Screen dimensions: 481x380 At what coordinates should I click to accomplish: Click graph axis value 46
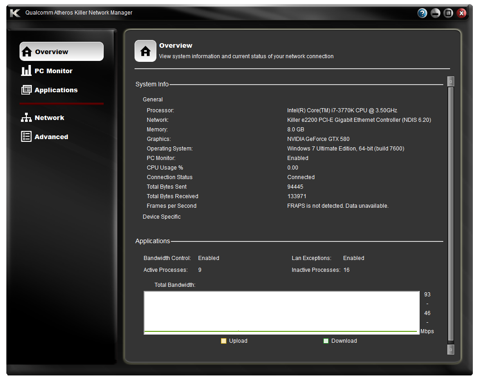click(427, 313)
